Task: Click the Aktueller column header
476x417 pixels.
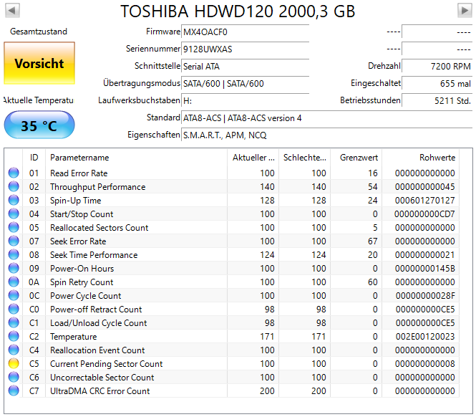Action: coord(253,158)
